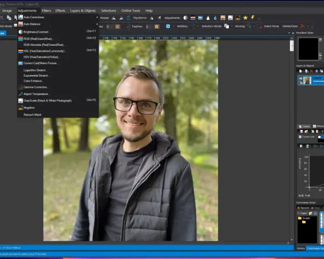Expand the Auto Balance submenu arrow
Image resolution: width=324 pixels, height=259 pixels.
click(x=97, y=24)
